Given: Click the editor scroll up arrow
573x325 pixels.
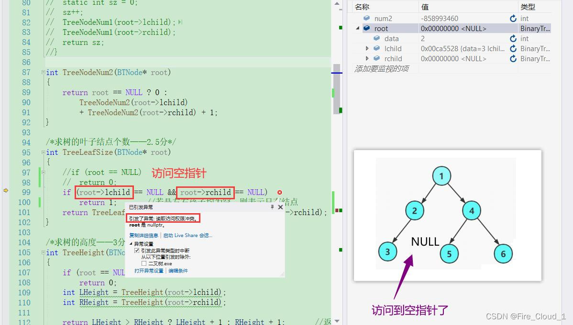Looking at the screenshot, I should point(337,4).
